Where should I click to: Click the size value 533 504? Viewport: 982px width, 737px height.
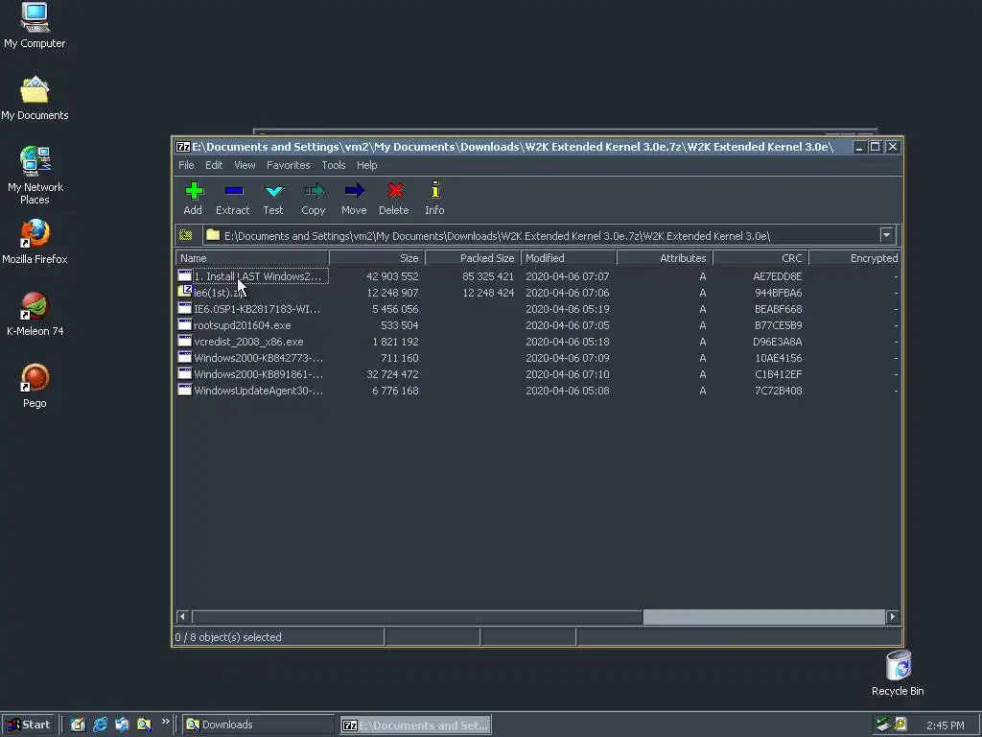399,325
